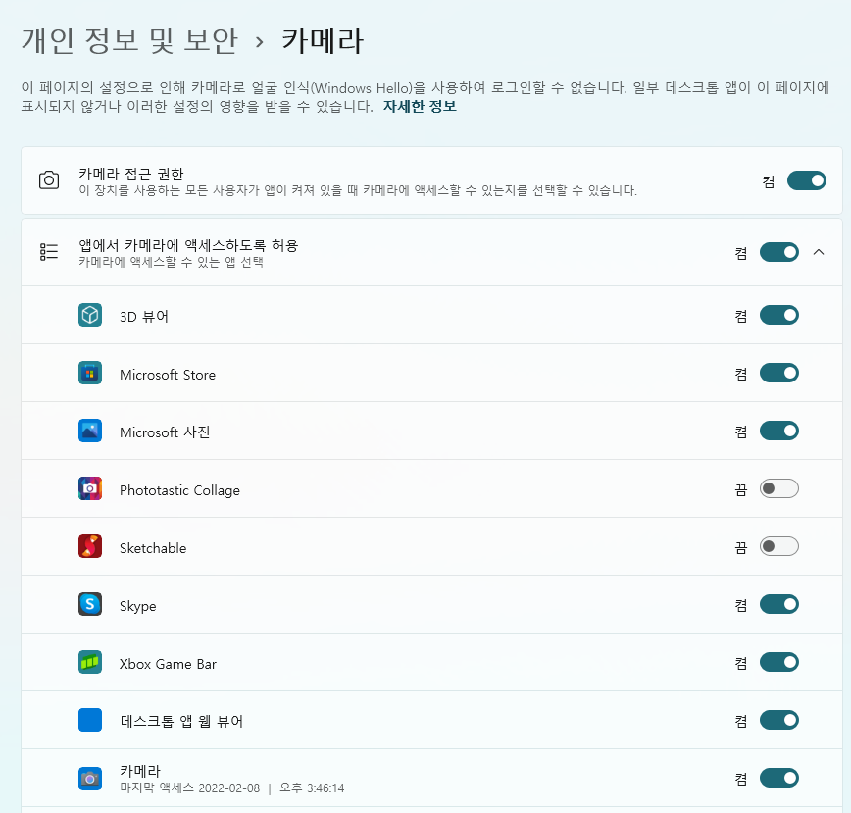The width and height of the screenshot is (851, 813).
Task: Click the 3D 뷰어 label
Action: pos(144,316)
